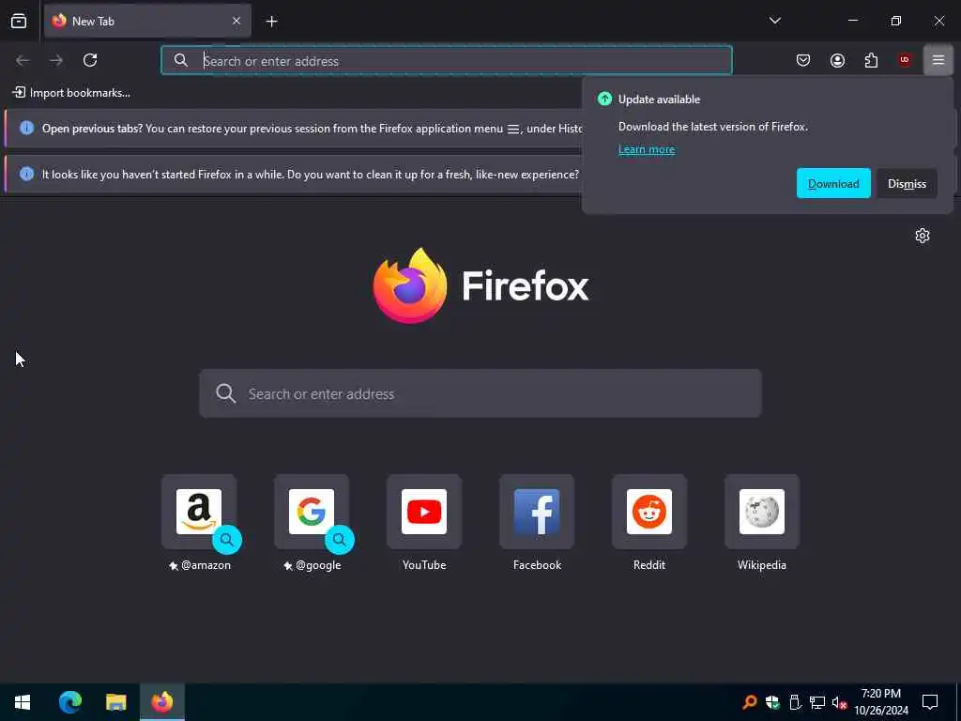Open the new tab personalize gear icon
The height and width of the screenshot is (721, 961).
click(x=923, y=236)
